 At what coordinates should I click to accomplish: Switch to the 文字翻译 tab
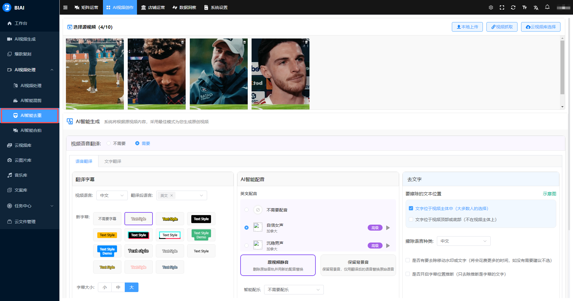coord(113,161)
